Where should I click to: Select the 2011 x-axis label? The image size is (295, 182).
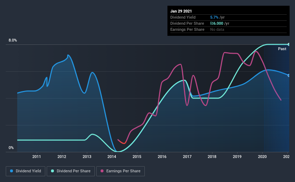(x=37, y=157)
